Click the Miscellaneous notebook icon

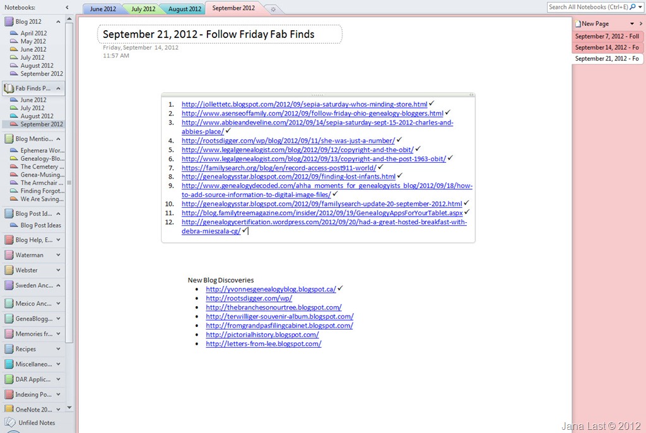click(x=9, y=365)
